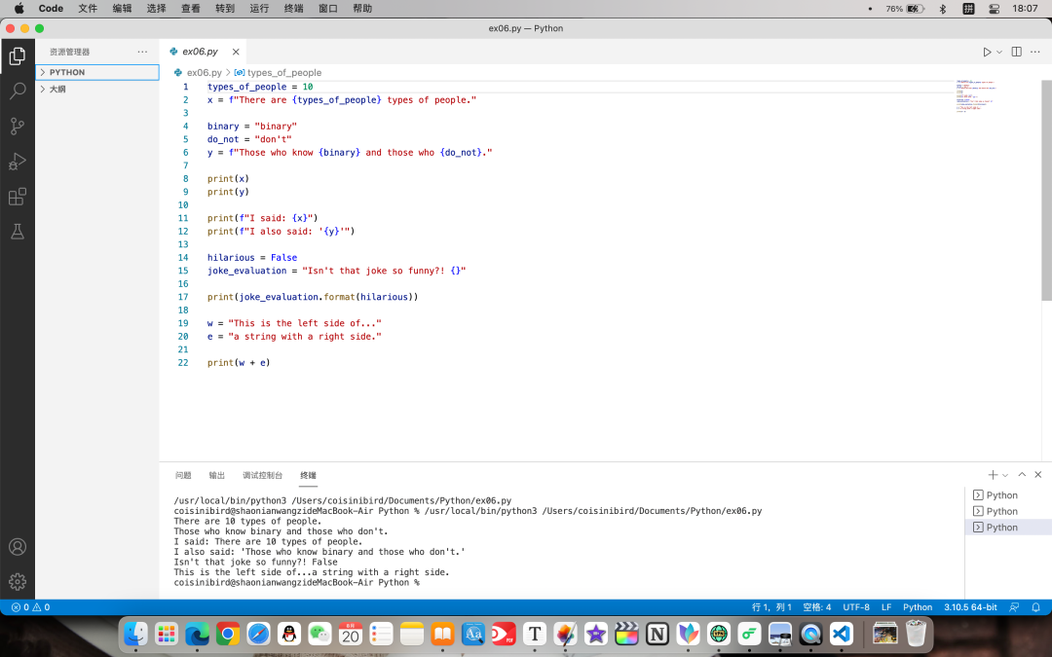
Task: Open the Extensions view
Action: [18, 197]
